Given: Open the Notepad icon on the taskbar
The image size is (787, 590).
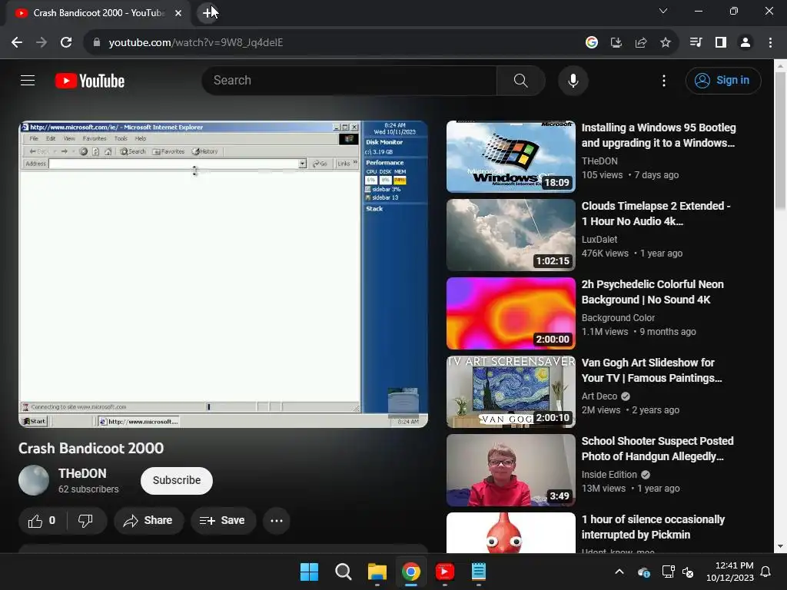Looking at the screenshot, I should point(479,572).
